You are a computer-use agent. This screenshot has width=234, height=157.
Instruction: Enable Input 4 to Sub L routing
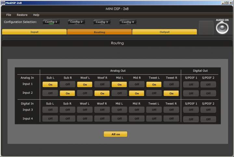(x=50, y=119)
